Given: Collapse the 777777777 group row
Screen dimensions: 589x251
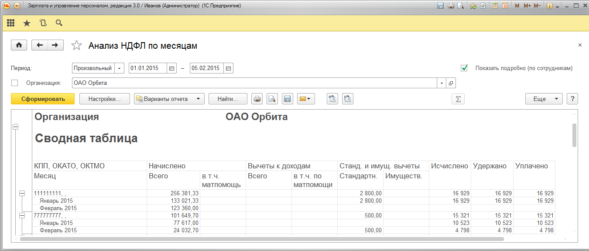Looking at the screenshot, I should coord(23,216).
